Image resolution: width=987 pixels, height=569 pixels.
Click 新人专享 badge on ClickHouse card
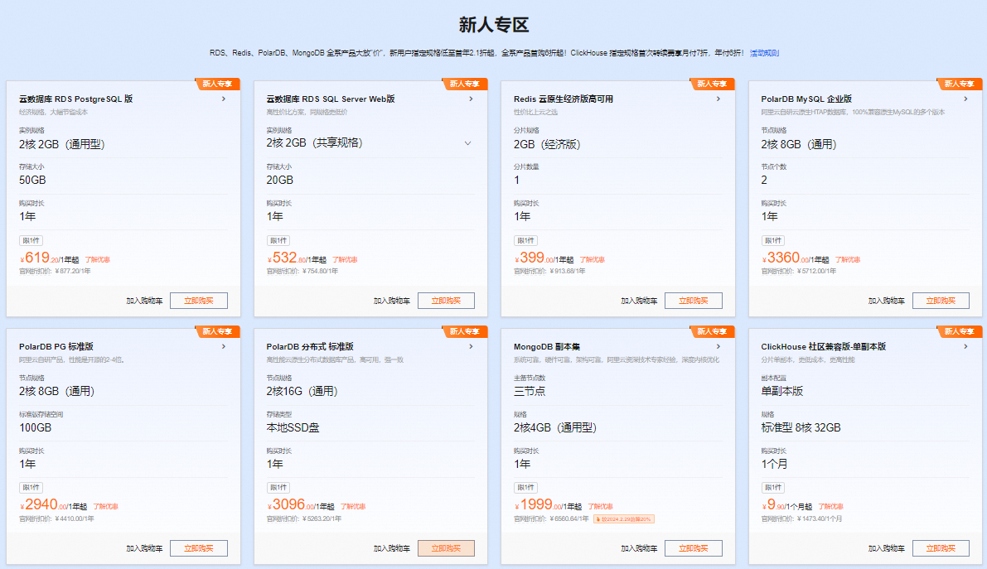click(960, 331)
